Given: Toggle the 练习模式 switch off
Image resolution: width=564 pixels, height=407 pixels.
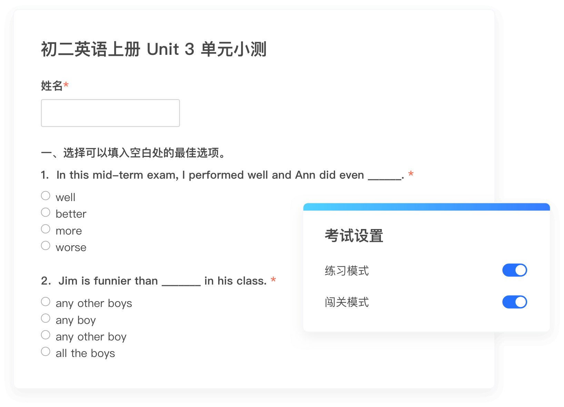Looking at the screenshot, I should [x=514, y=270].
